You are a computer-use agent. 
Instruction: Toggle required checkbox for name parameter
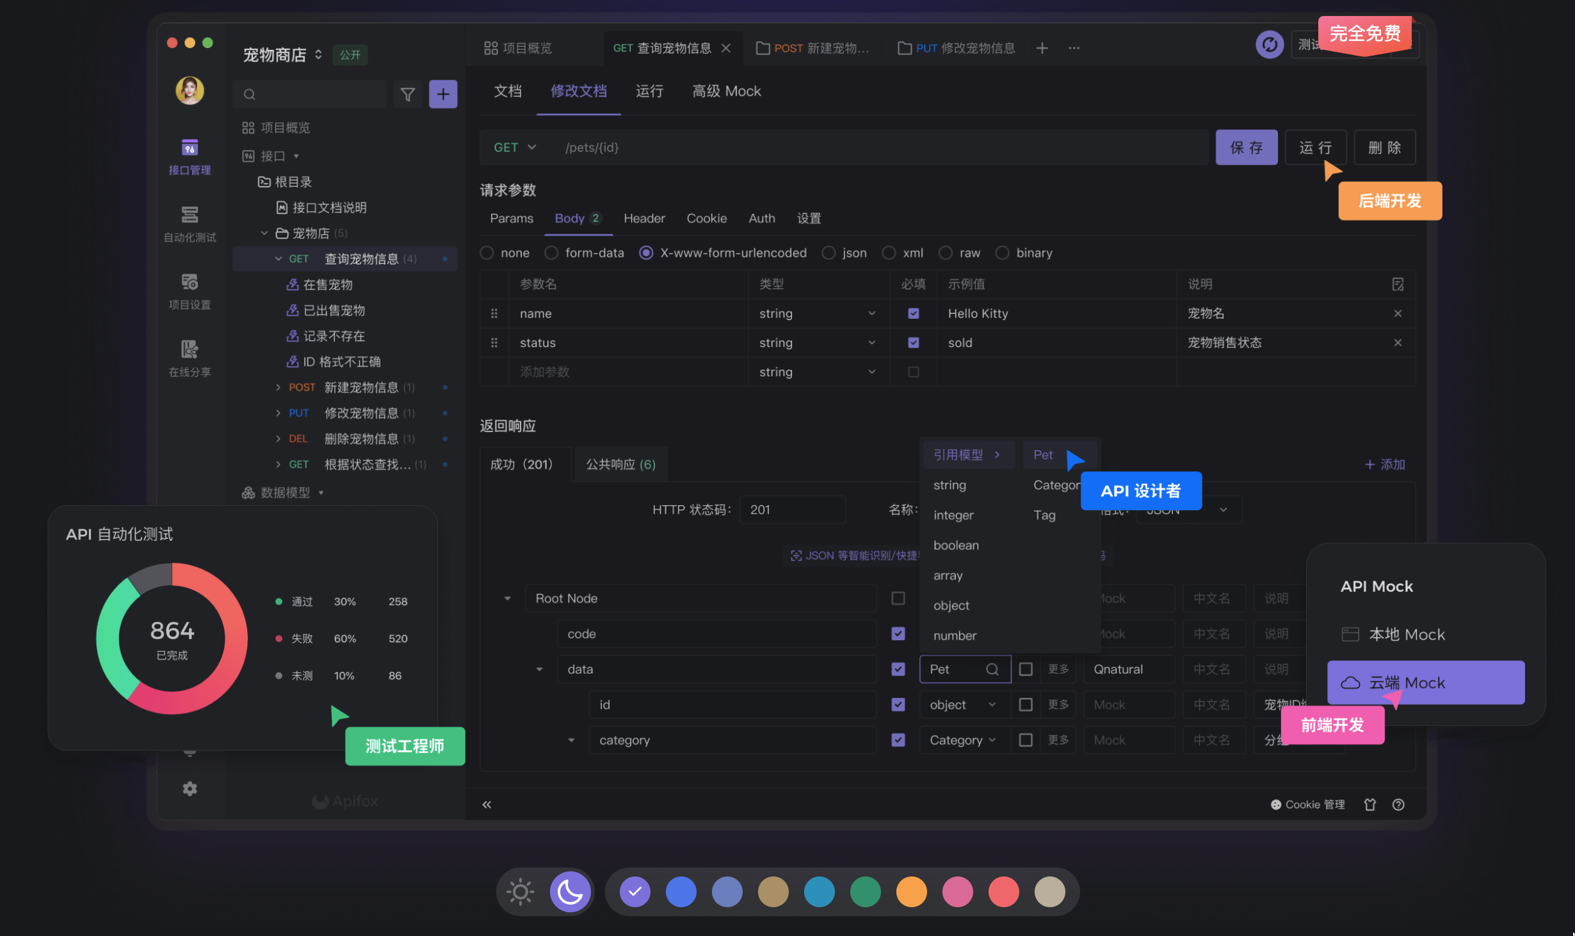coord(913,313)
